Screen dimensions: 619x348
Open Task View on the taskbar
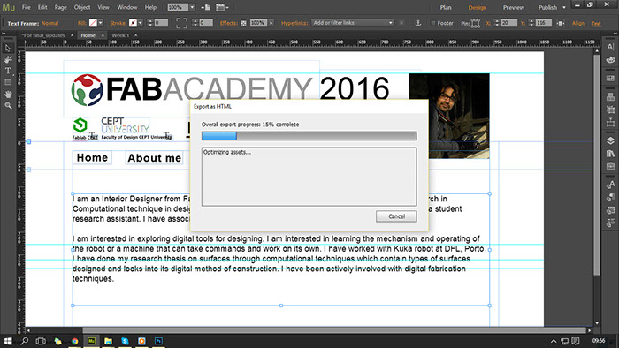click(41, 341)
